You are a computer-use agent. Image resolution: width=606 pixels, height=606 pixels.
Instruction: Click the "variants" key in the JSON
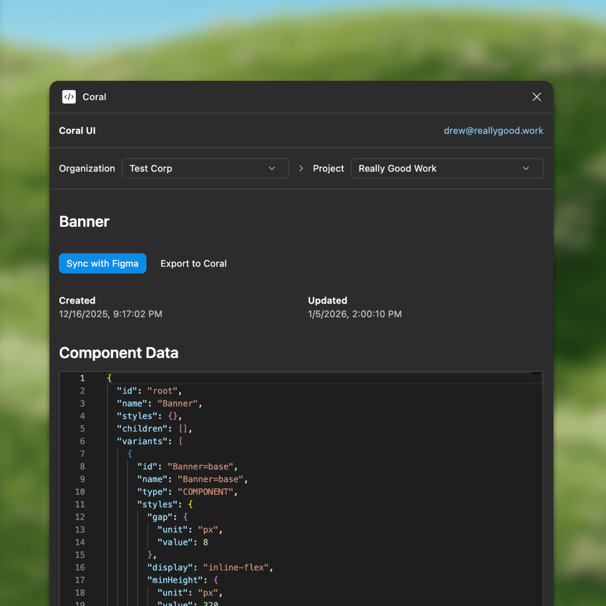pyautogui.click(x=142, y=441)
